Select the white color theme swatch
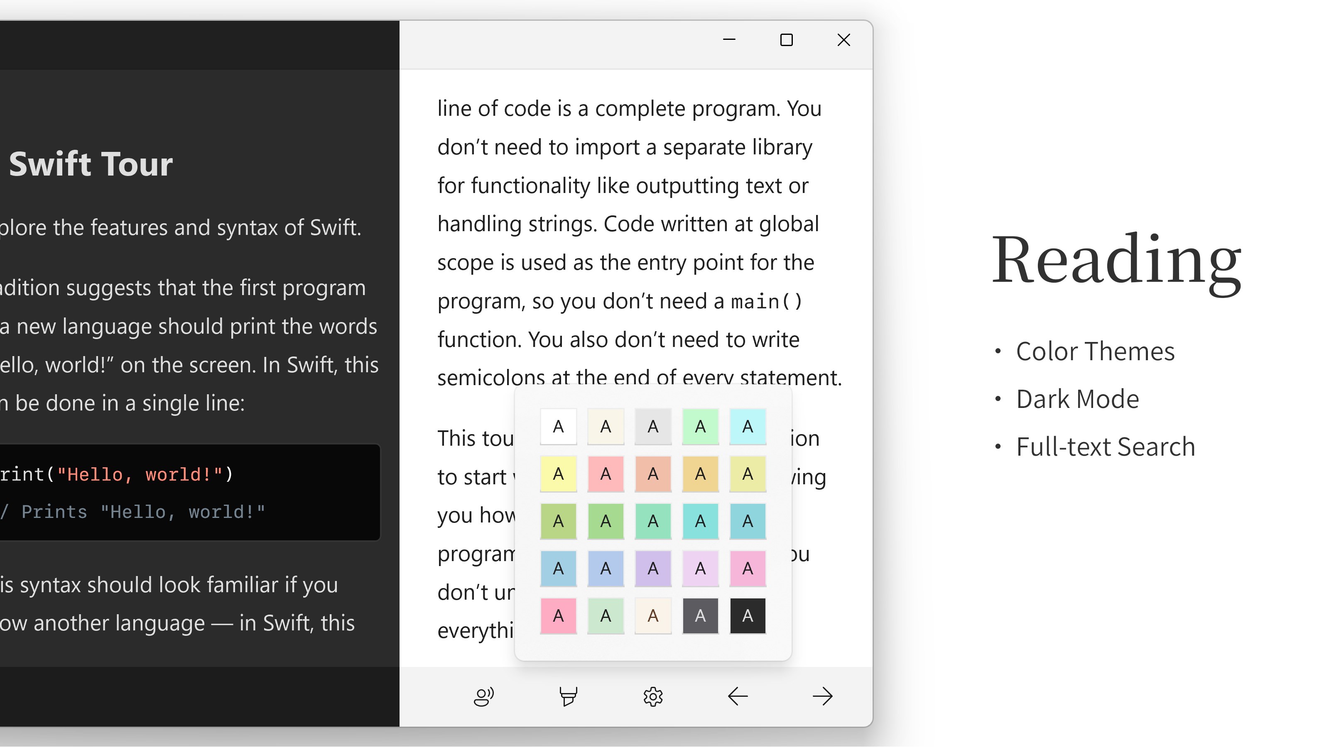Viewport: 1329px width, 747px height. (x=558, y=426)
